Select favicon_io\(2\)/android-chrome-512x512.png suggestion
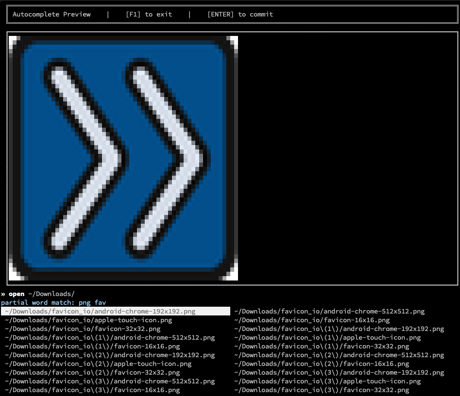Viewport: 460px width, 396px height. pos(339,355)
